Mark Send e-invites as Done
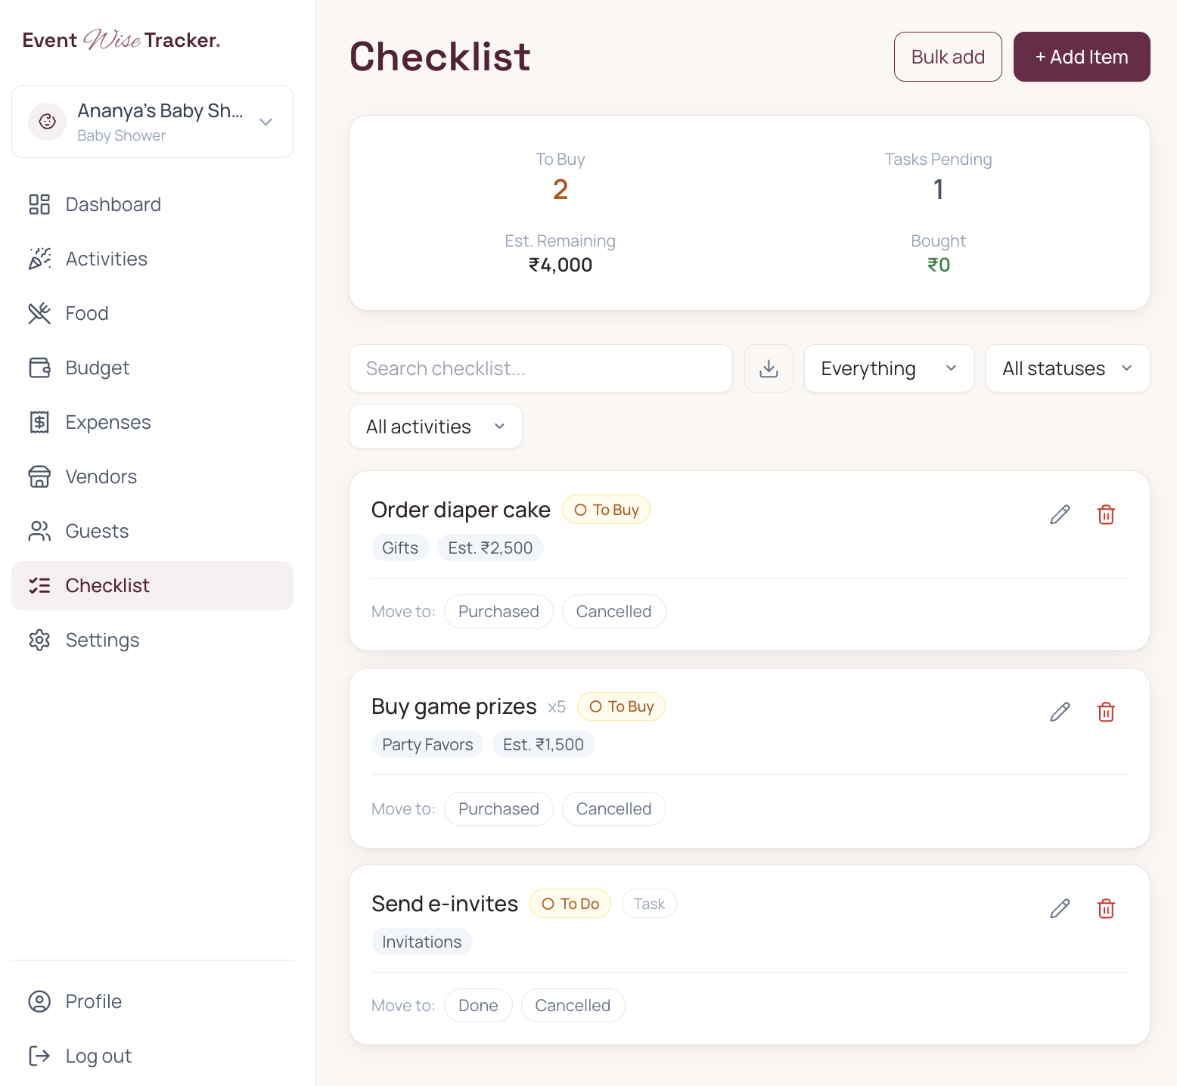This screenshot has width=1177, height=1086. (478, 1005)
